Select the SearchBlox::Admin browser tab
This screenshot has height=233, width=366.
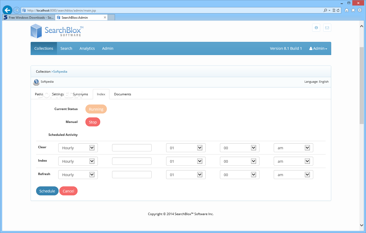pyautogui.click(x=81, y=17)
